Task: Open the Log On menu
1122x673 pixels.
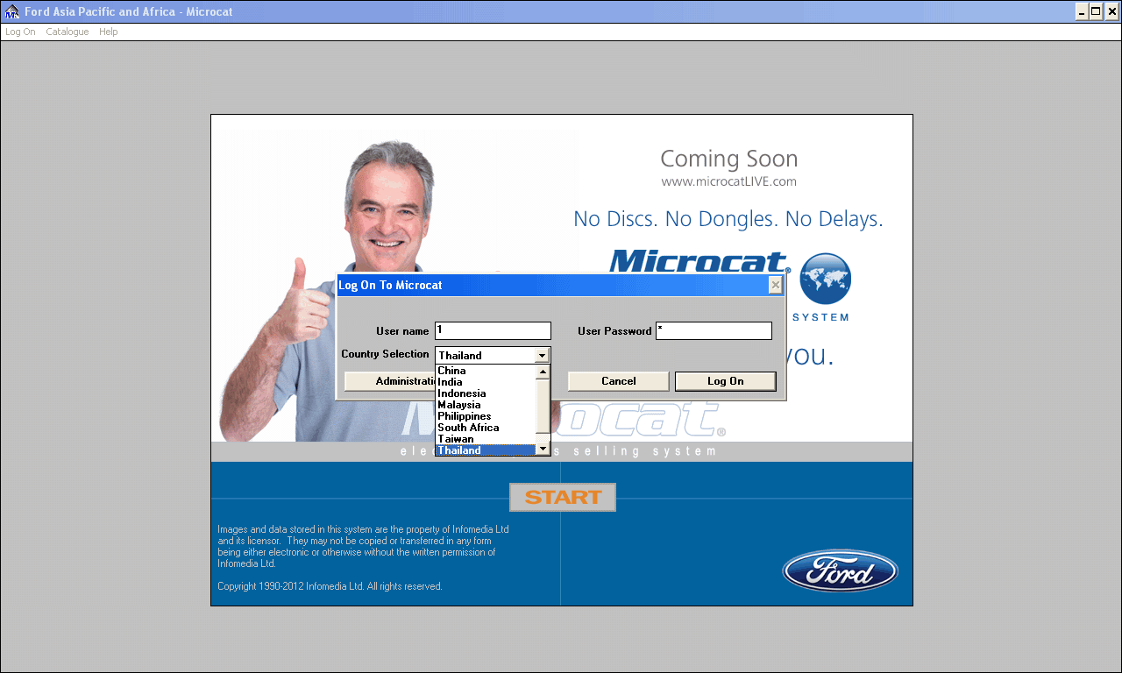Action: click(x=20, y=32)
